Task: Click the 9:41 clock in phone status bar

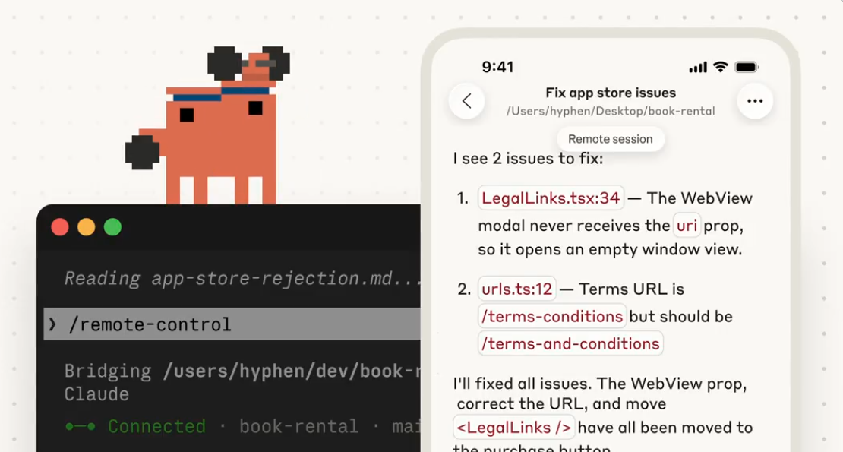Action: [x=498, y=67]
